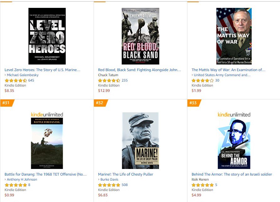Click the five-star rating for Battle for Danang
Screen dimensions: 280x202
[x=16, y=185]
